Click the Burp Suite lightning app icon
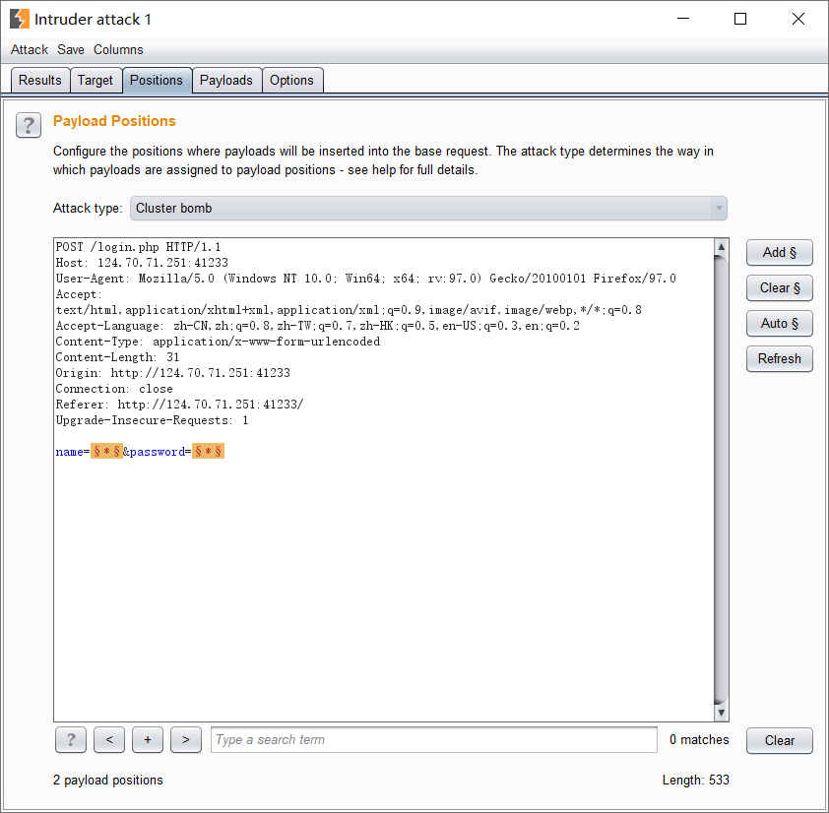 [20, 19]
